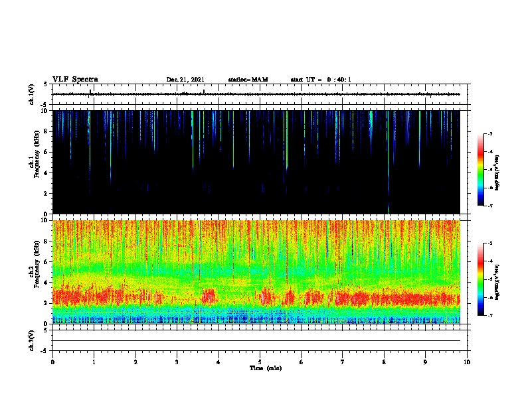Click the ch.1 voltage axis "5" tick label
Image resolution: width=526 pixels, height=406 pixels.
pyautogui.click(x=46, y=84)
